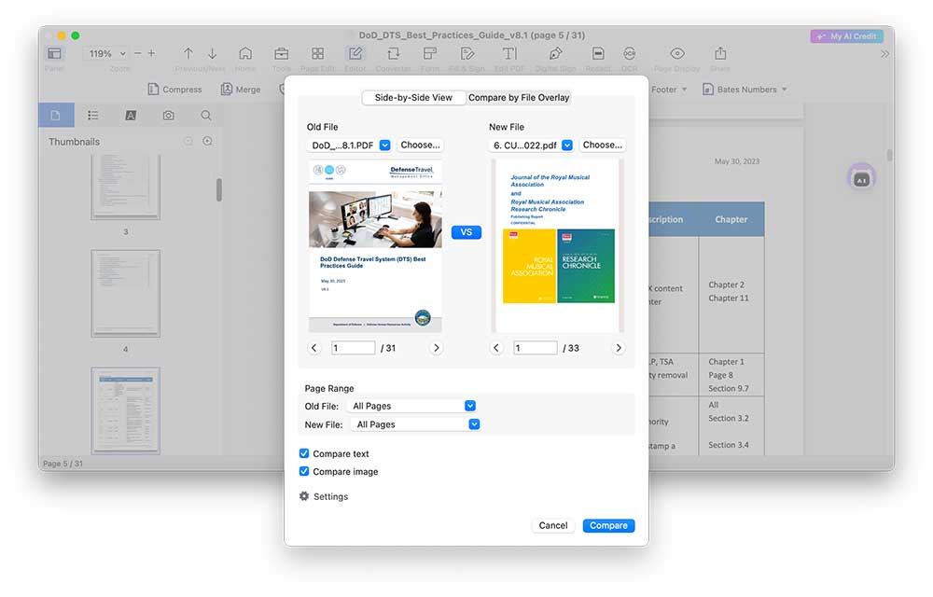Click the Share toolbar icon
This screenshot has height=597, width=933.
click(x=720, y=53)
